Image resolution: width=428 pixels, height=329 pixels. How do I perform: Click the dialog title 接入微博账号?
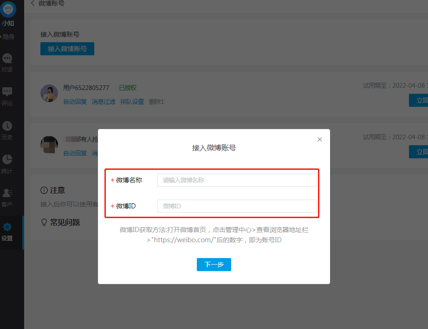pos(214,148)
